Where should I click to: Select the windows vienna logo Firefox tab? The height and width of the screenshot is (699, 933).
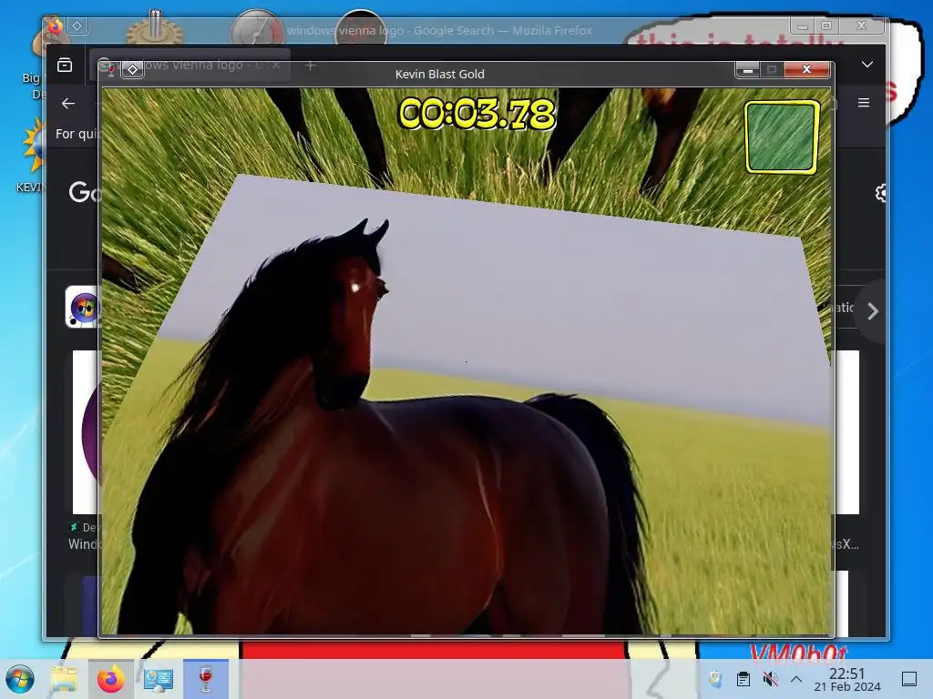coord(190,65)
